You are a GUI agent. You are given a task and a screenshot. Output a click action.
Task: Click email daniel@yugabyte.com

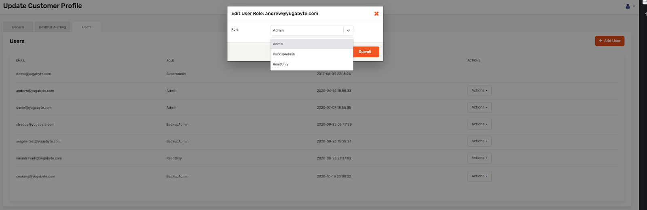coord(34,108)
